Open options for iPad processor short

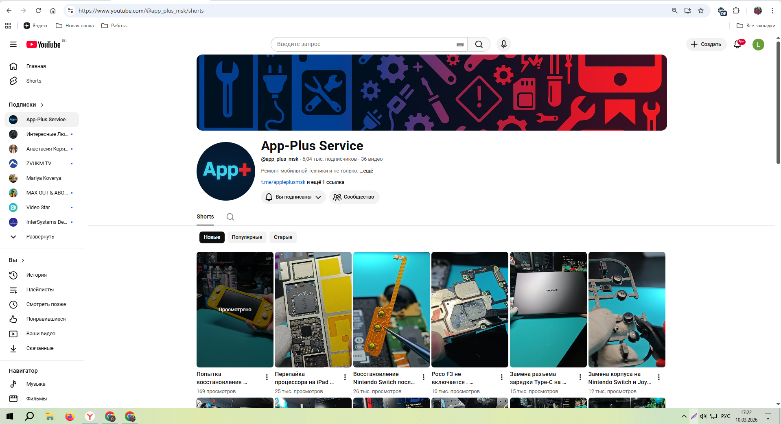click(x=345, y=378)
